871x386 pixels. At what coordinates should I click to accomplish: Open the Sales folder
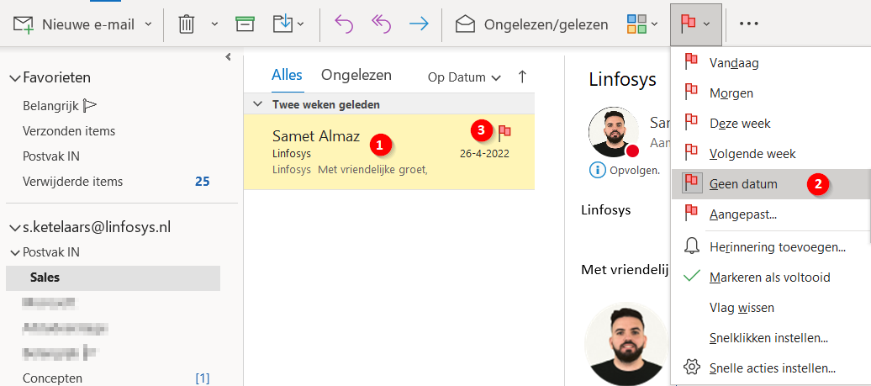[x=45, y=278]
